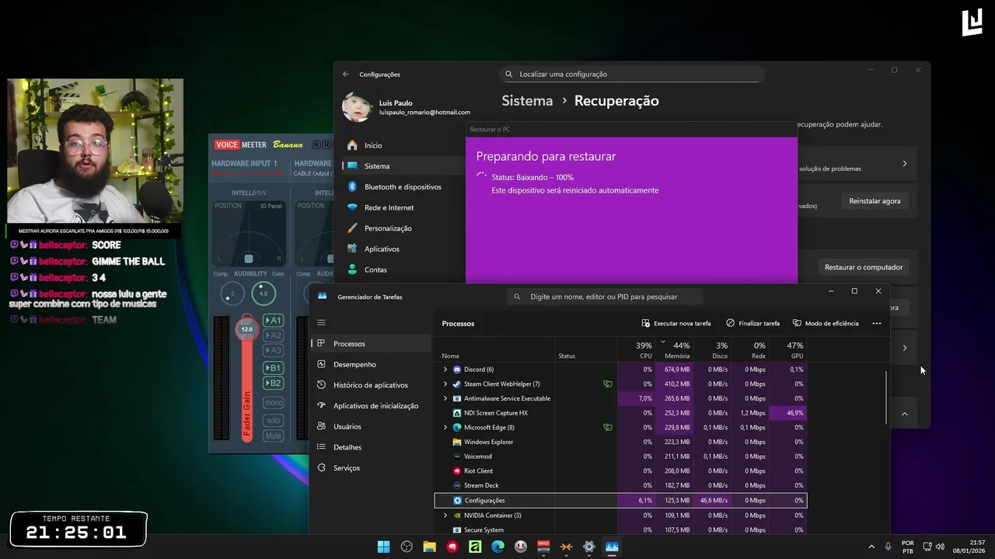The width and height of the screenshot is (995, 559).
Task: Click the sort chevron above the Memória column
Action: pos(663,341)
